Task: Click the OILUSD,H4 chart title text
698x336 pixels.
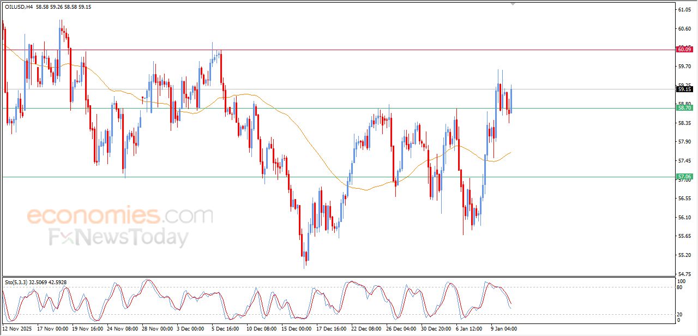Action: (x=19, y=7)
